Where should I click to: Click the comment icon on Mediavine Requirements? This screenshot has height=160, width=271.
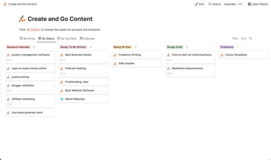point(169,74)
